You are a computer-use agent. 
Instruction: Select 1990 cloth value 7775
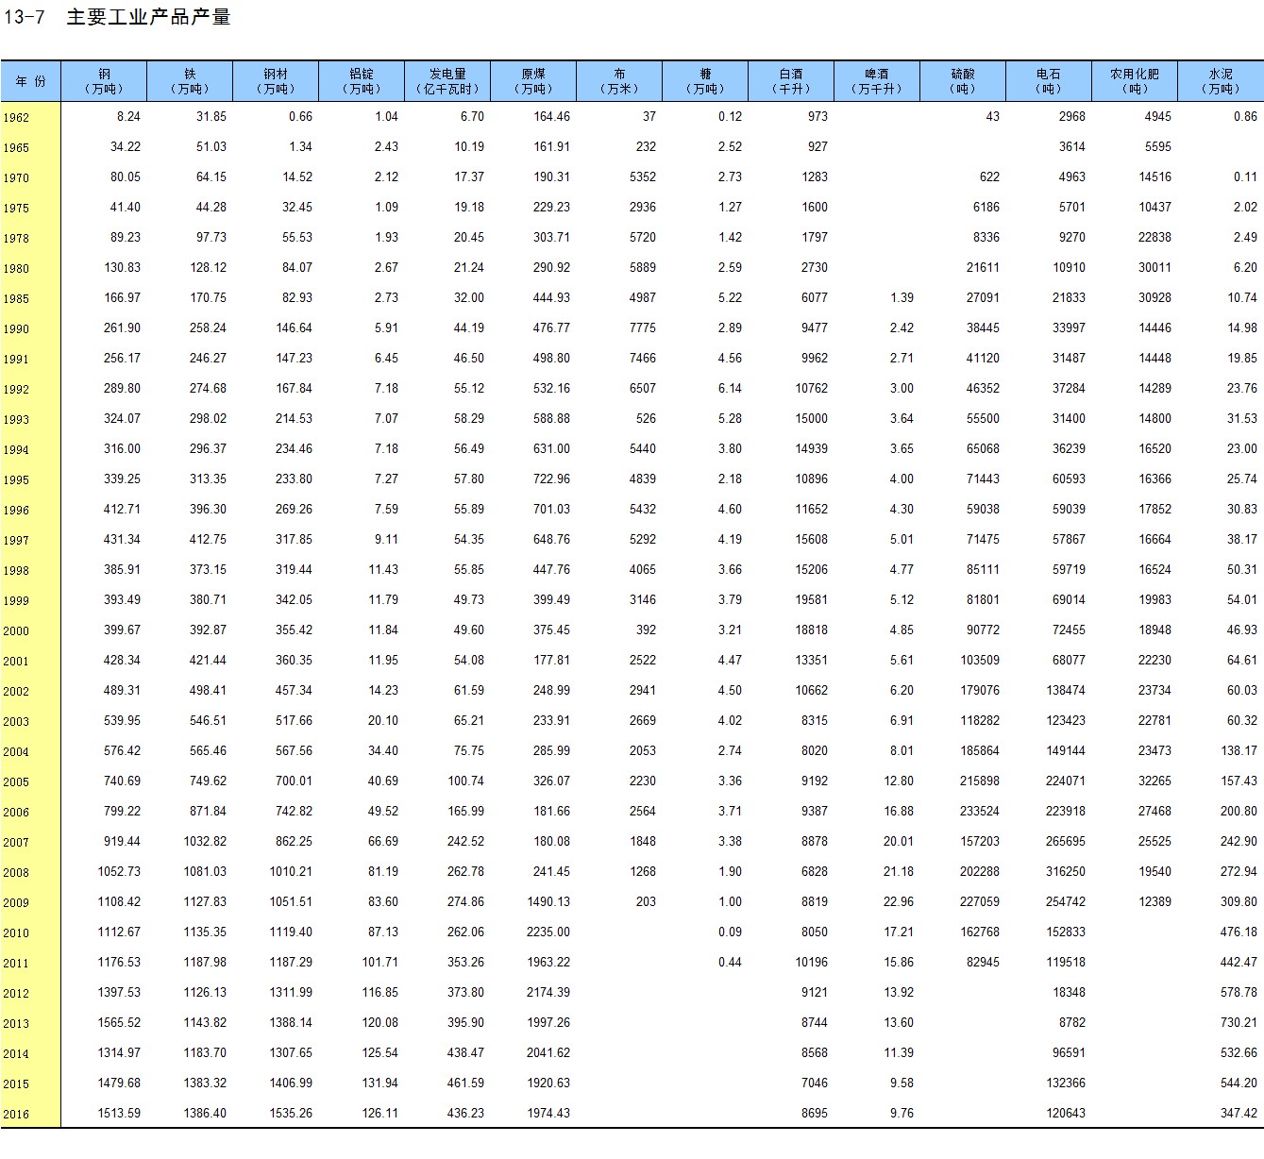click(642, 328)
